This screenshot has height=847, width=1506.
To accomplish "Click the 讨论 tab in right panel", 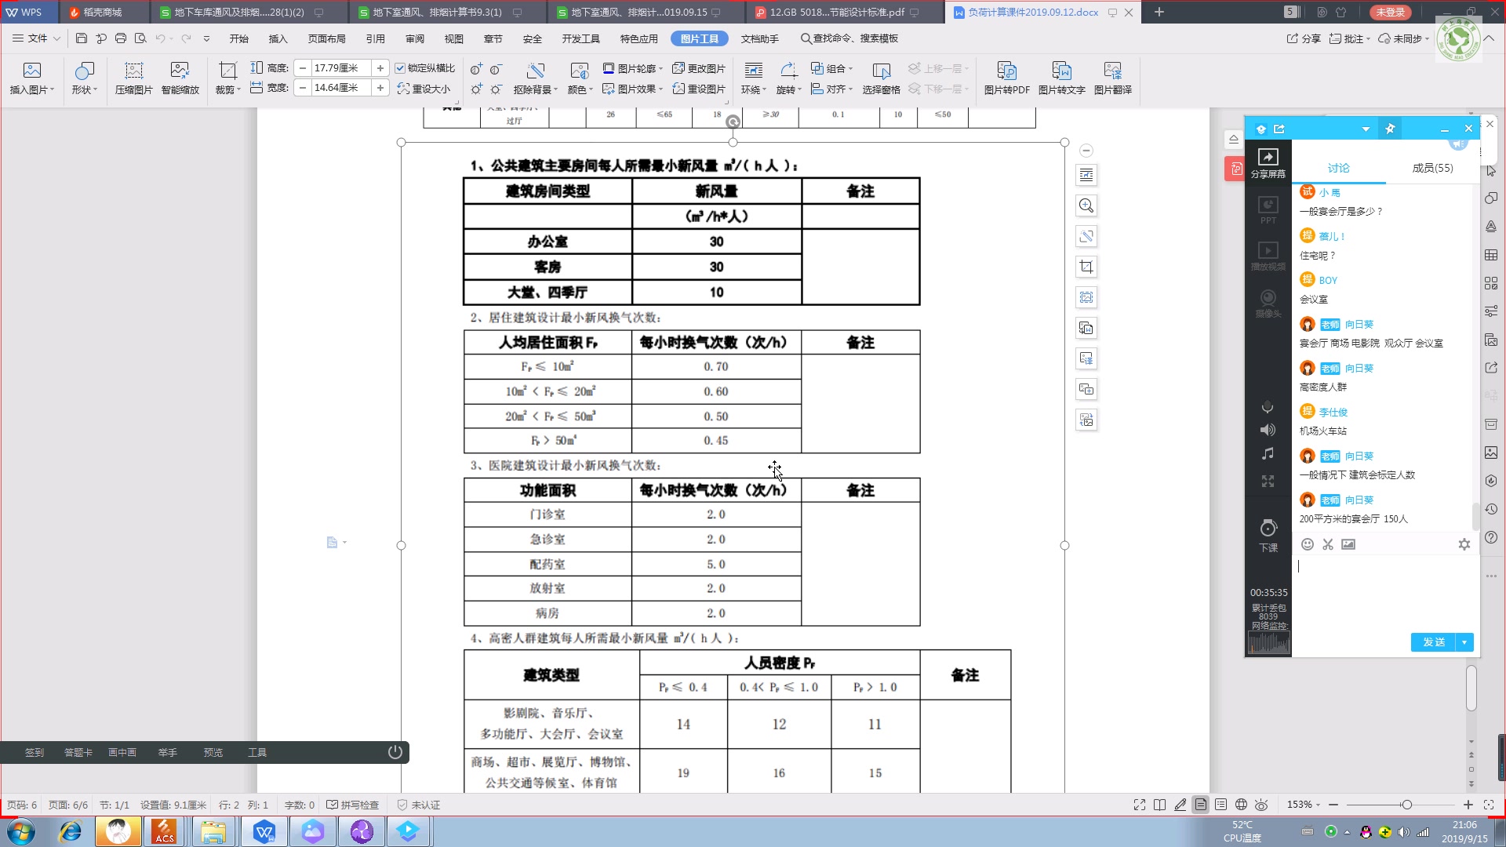I will click(1337, 168).
